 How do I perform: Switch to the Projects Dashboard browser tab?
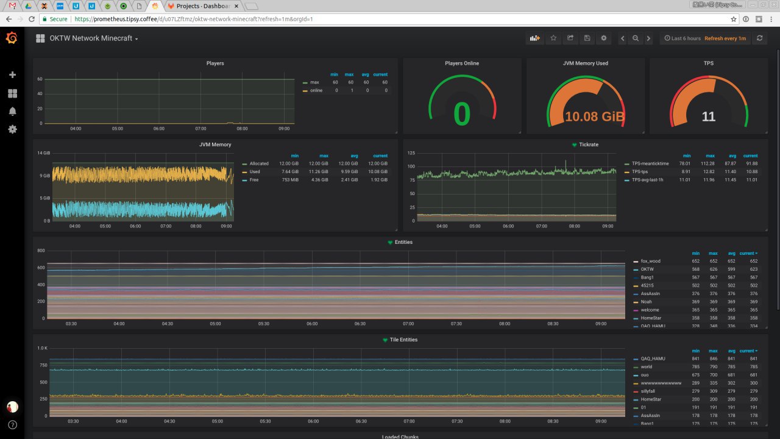pyautogui.click(x=204, y=5)
